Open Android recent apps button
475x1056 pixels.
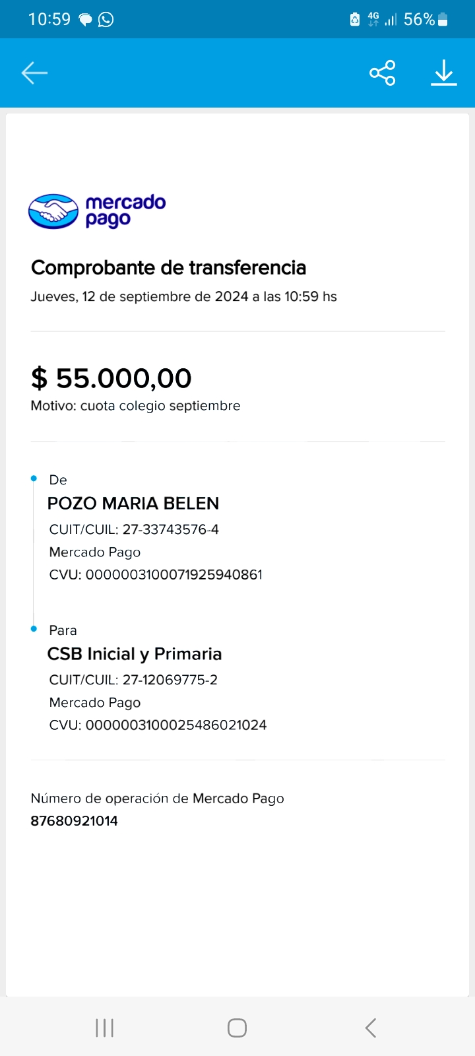coord(104,1028)
